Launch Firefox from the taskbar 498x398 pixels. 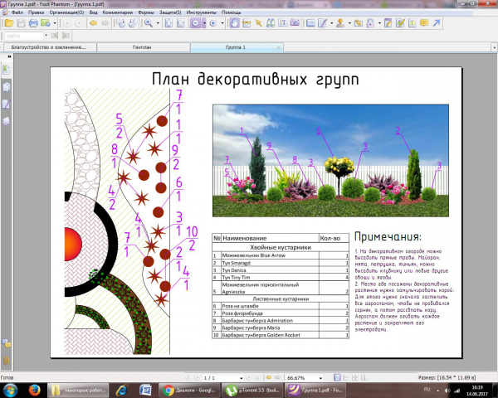(x=35, y=390)
